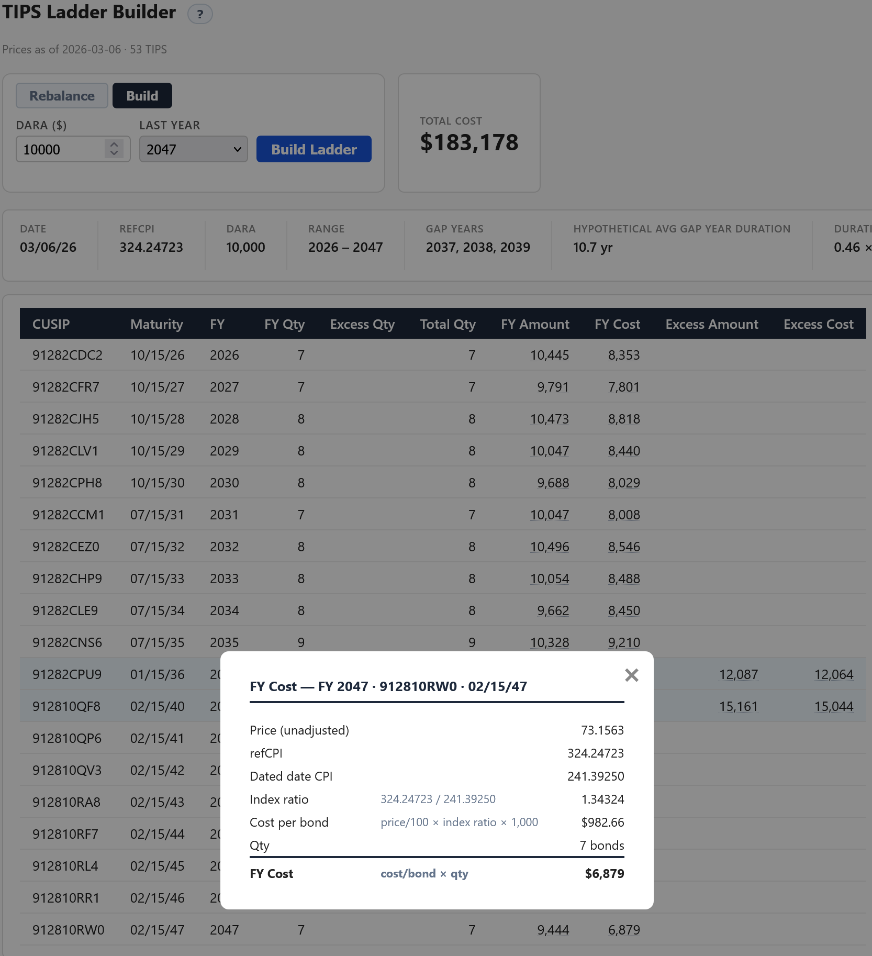Image resolution: width=872 pixels, height=956 pixels.
Task: Click the FY Qty column header
Action: (x=284, y=324)
